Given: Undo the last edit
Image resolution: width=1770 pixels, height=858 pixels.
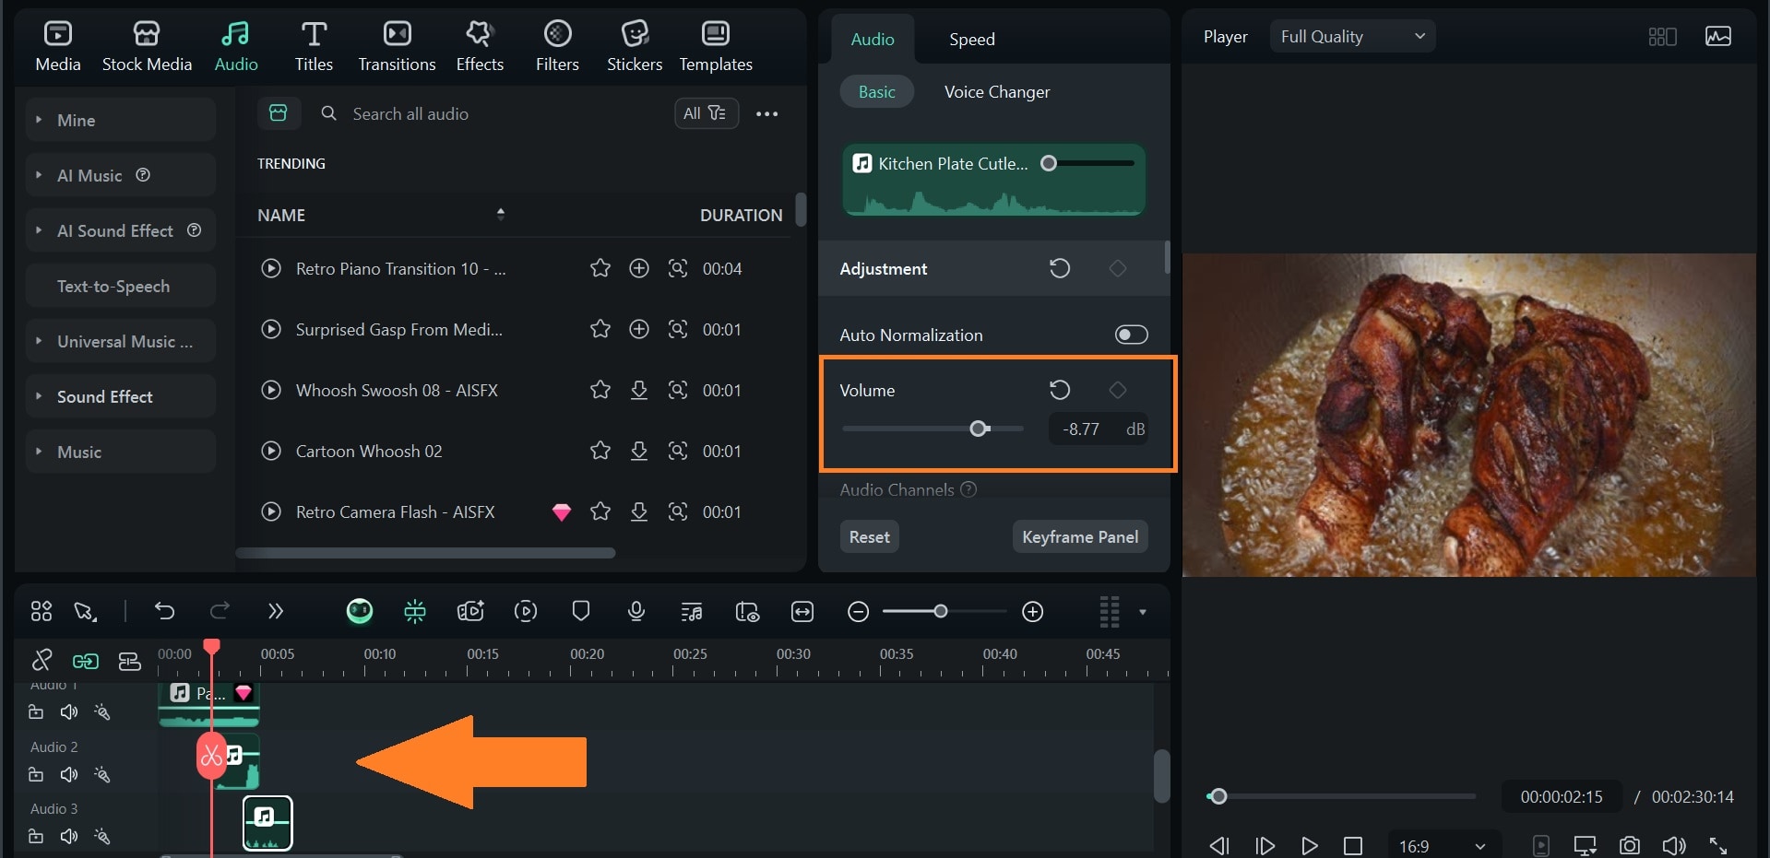Looking at the screenshot, I should 164,611.
